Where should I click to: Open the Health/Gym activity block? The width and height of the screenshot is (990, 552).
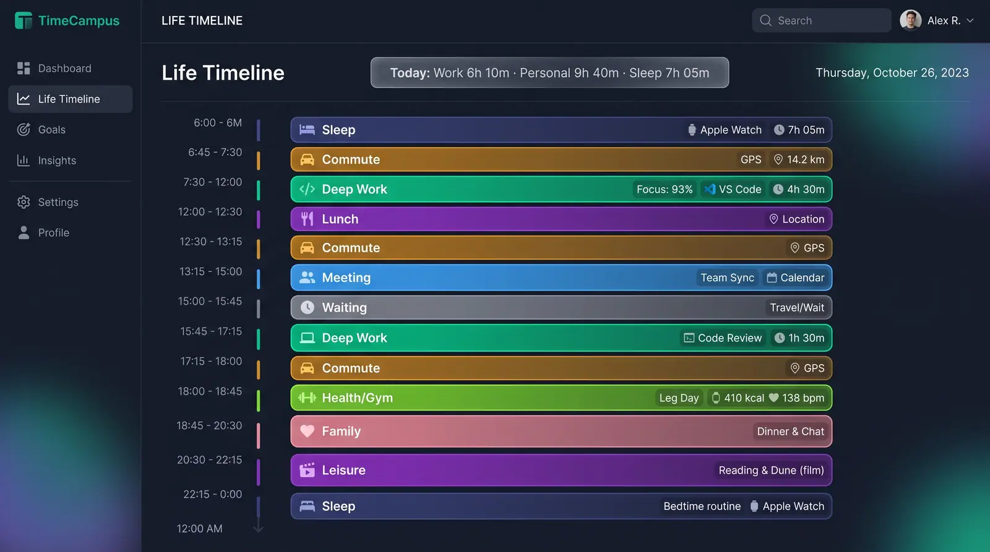561,397
